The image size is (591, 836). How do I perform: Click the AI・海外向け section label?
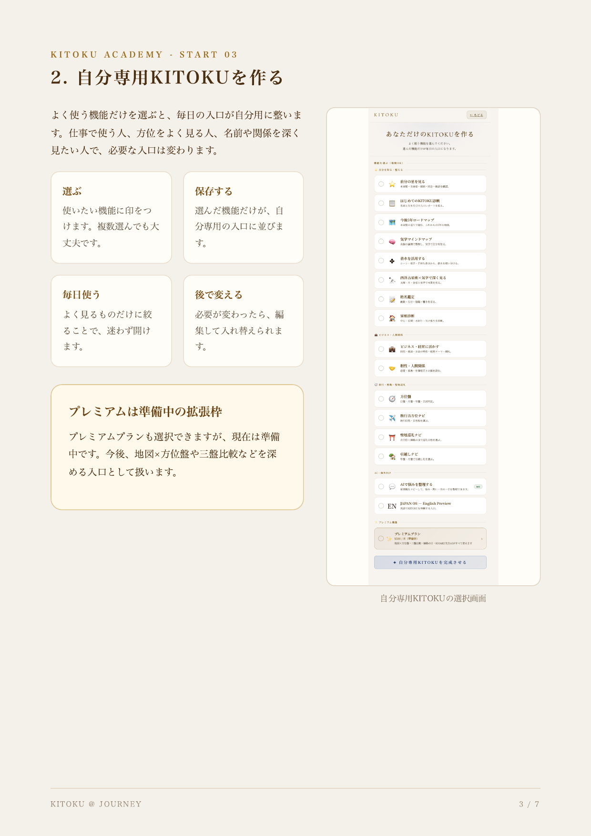[x=383, y=473]
